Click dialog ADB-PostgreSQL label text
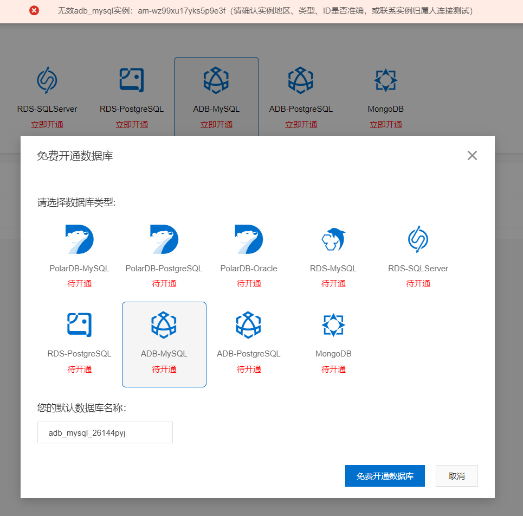The width and height of the screenshot is (523, 516). (x=249, y=354)
